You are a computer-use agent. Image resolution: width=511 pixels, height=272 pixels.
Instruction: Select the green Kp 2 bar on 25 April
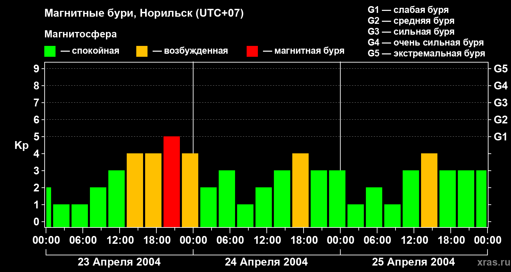(374, 207)
